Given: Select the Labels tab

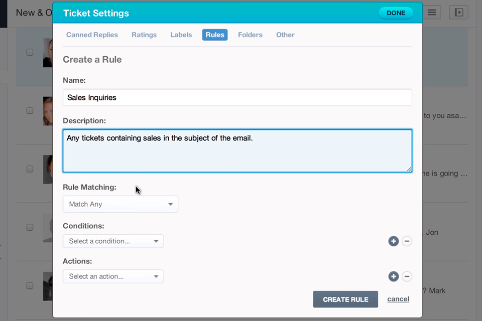Looking at the screenshot, I should point(181,35).
